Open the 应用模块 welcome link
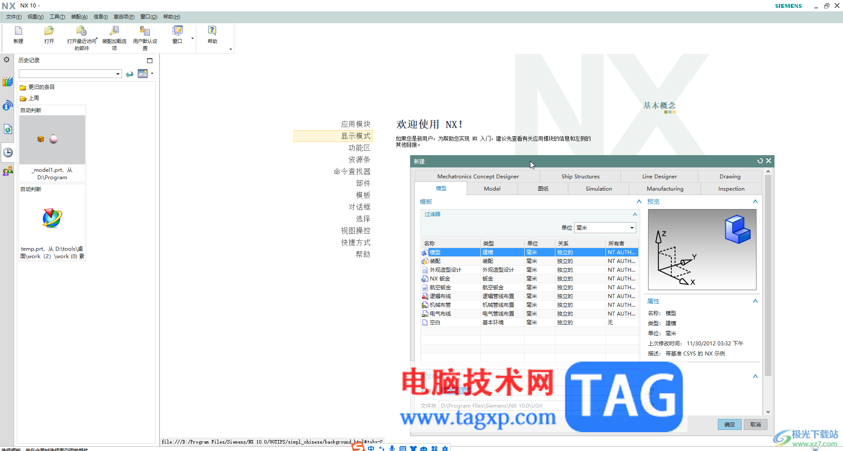Image resolution: width=843 pixels, height=451 pixels. (x=356, y=124)
